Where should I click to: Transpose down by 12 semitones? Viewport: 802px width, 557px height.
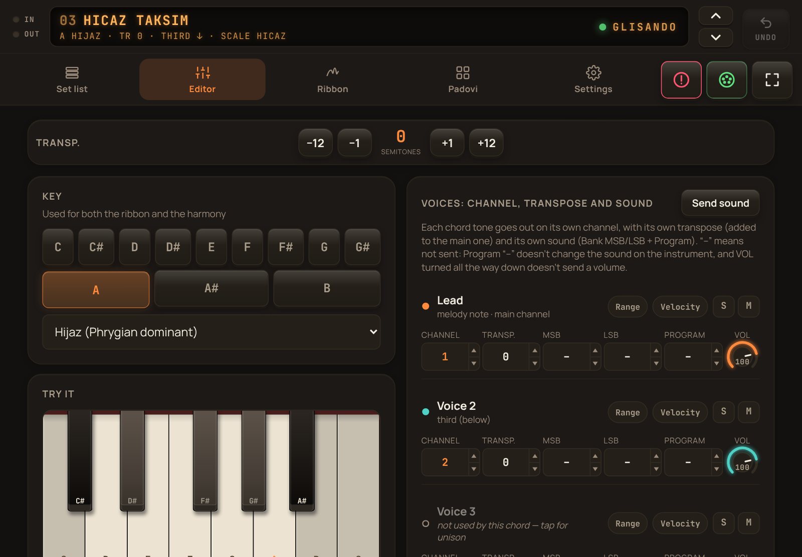pos(315,143)
